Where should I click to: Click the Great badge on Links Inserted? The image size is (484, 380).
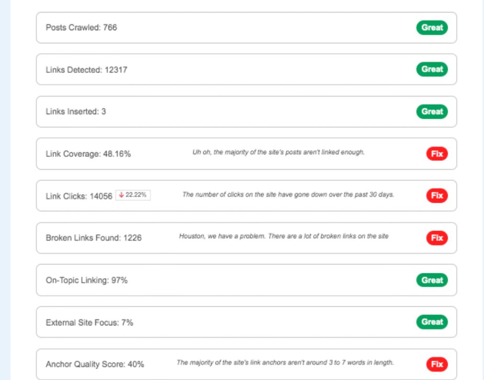(431, 112)
